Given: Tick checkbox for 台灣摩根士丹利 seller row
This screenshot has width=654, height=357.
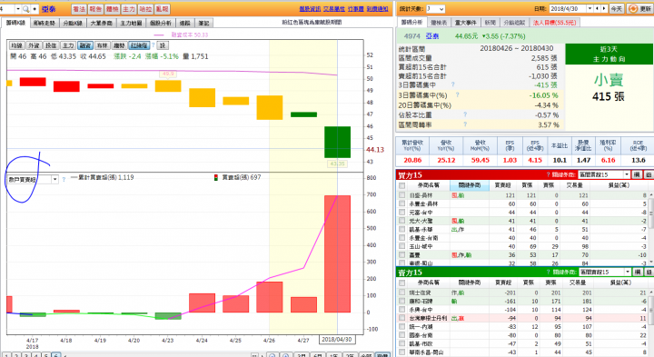Looking at the screenshot, I should 401,318.
